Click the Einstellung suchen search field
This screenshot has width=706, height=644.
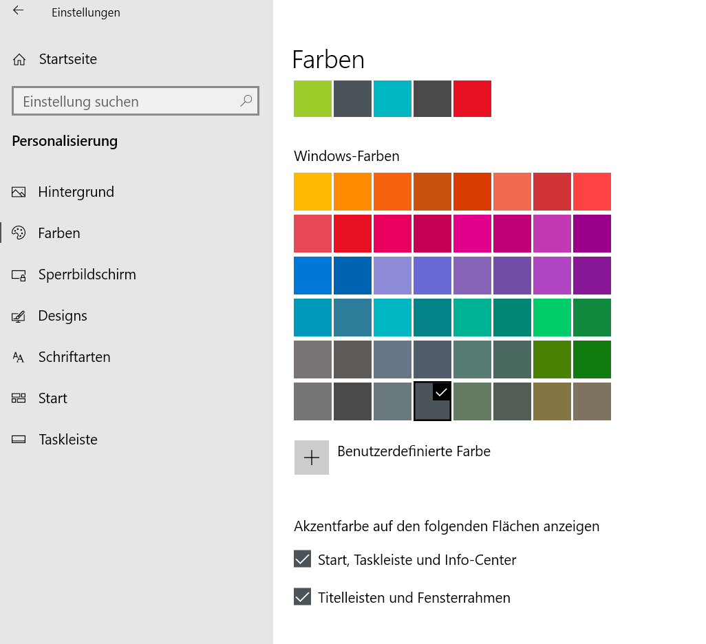(127, 101)
